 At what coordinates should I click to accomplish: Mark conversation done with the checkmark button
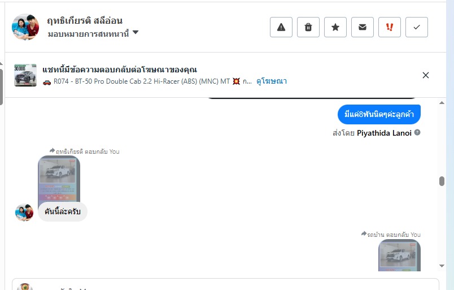(x=417, y=27)
